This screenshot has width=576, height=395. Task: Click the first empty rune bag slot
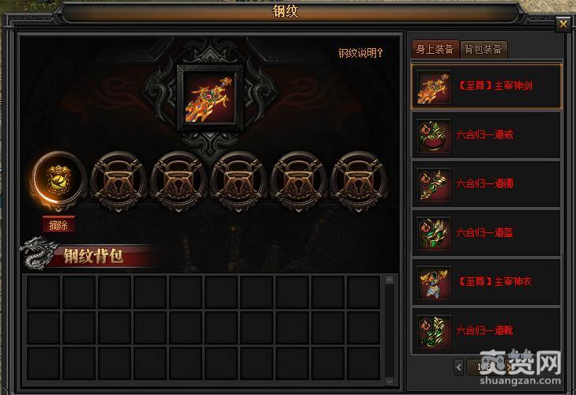click(43, 292)
